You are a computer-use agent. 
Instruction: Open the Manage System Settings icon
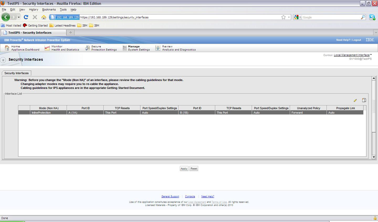[x=124, y=48]
